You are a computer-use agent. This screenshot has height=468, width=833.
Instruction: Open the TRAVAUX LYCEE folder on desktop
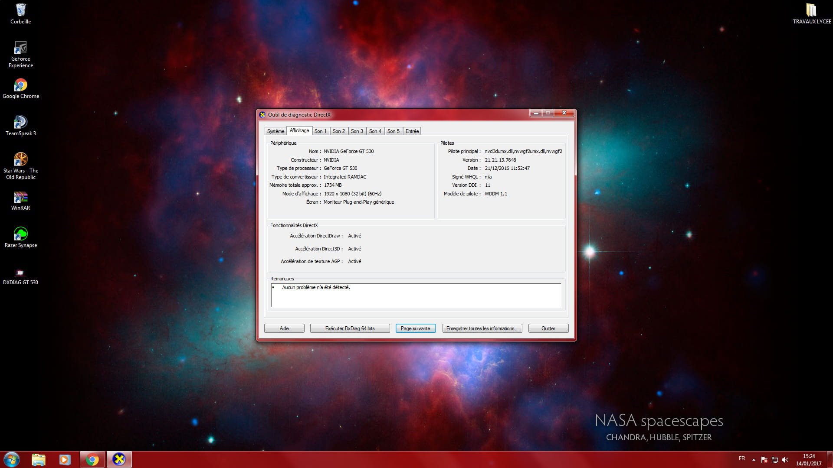point(812,13)
